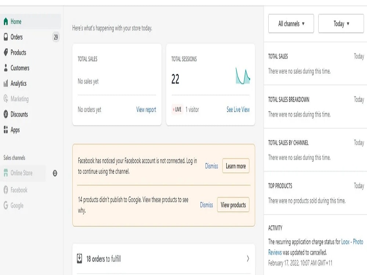Open the View report link
The image size is (367, 275).
146,109
